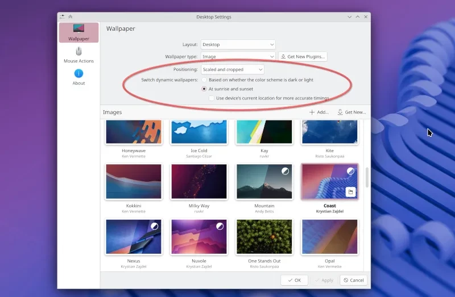Select 'Based on whether the color scheme is dark or light'
Image resolution: width=455 pixels, height=297 pixels.
point(204,80)
